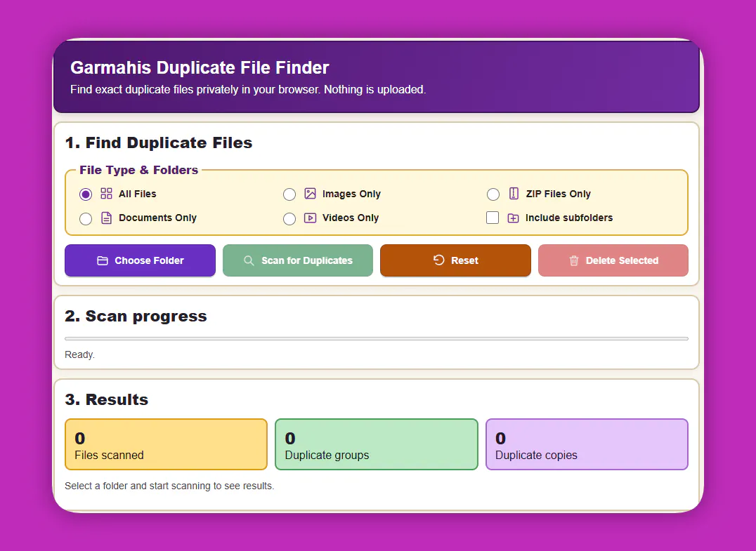The width and height of the screenshot is (756, 551).
Task: Start Scan for Duplicates
Action: point(298,260)
